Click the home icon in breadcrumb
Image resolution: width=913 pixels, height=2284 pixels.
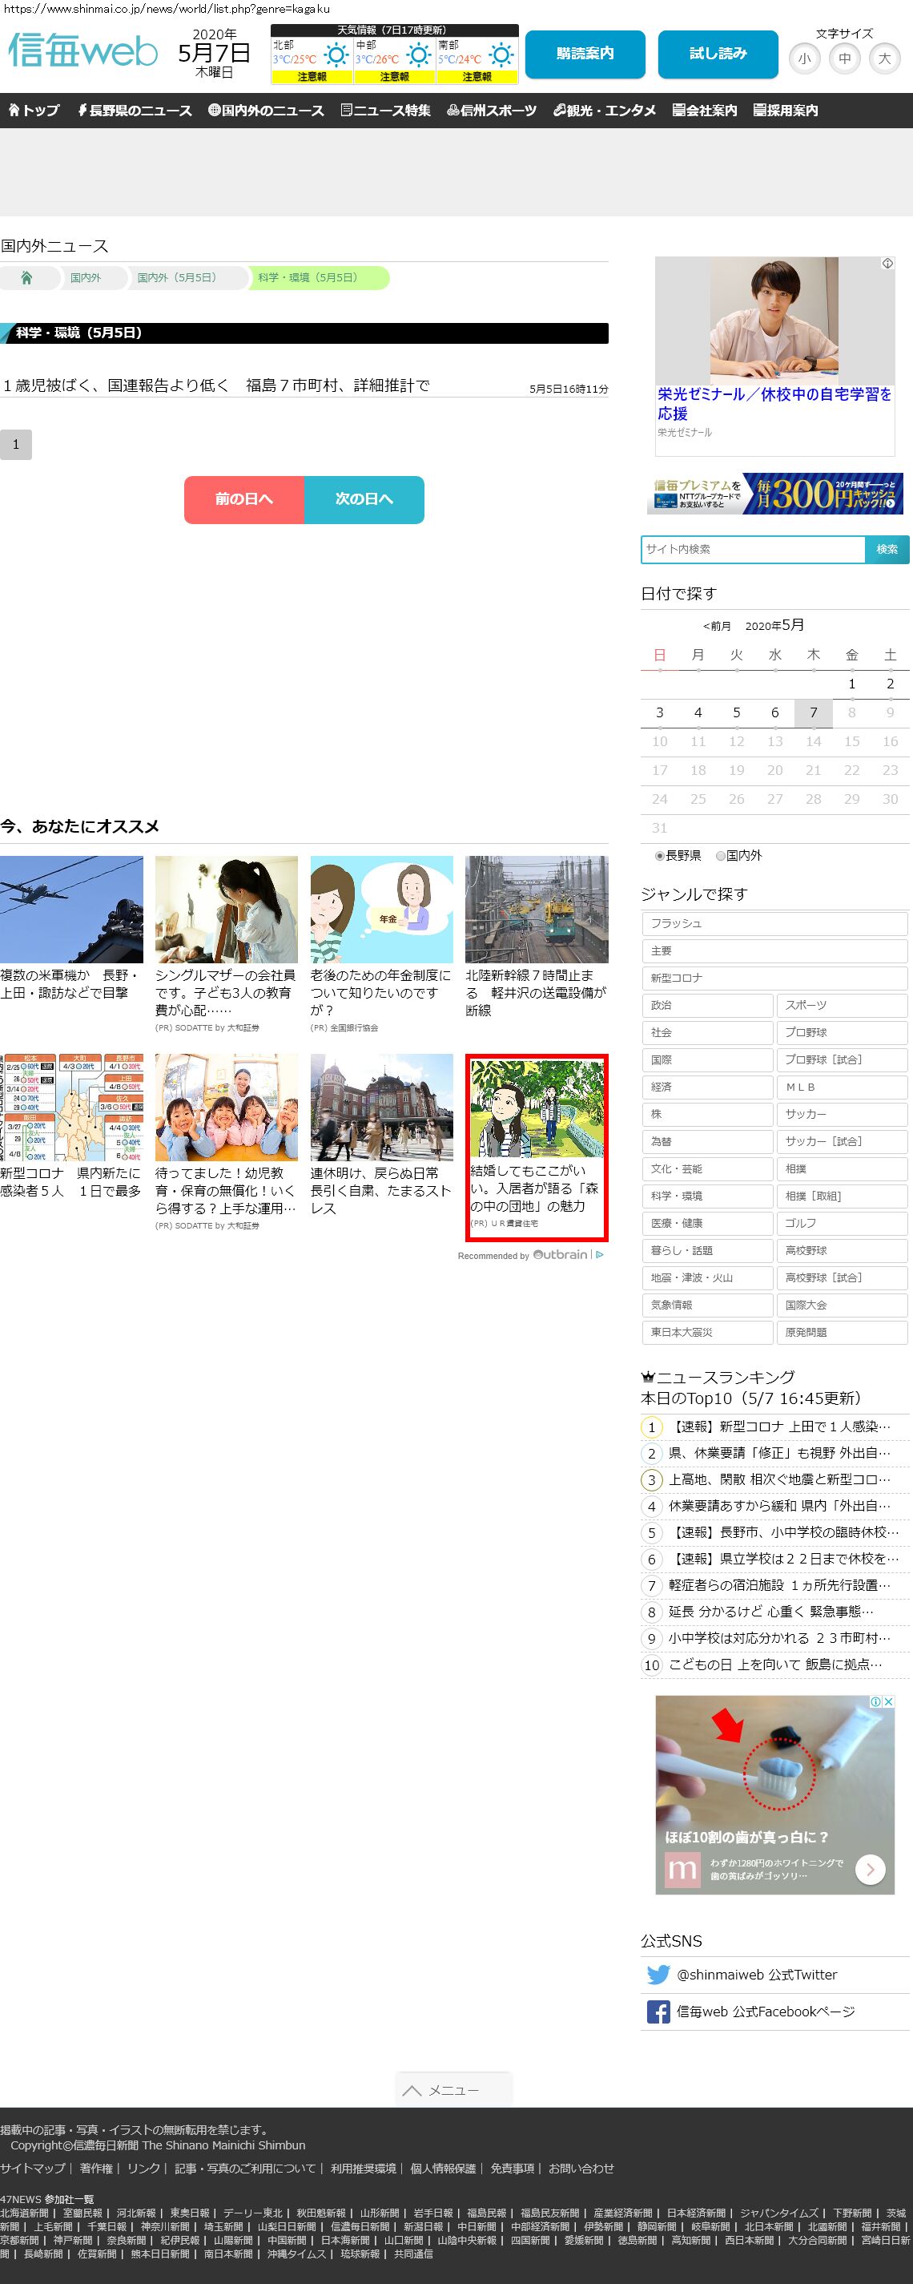(x=26, y=277)
